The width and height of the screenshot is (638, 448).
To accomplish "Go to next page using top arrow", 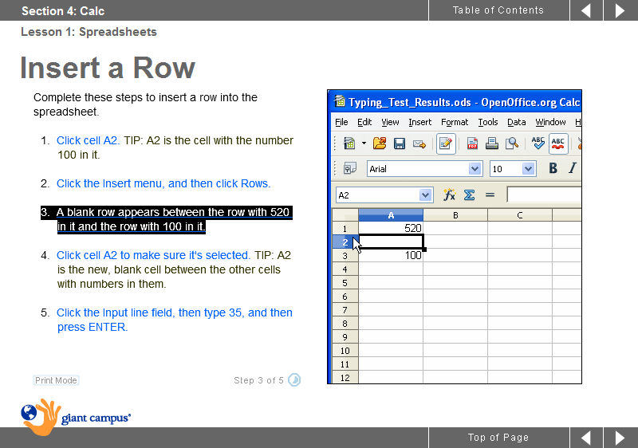I will 620,10.
